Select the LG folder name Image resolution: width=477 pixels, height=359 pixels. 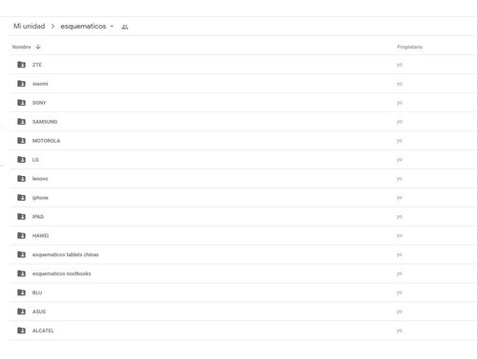(x=35, y=160)
